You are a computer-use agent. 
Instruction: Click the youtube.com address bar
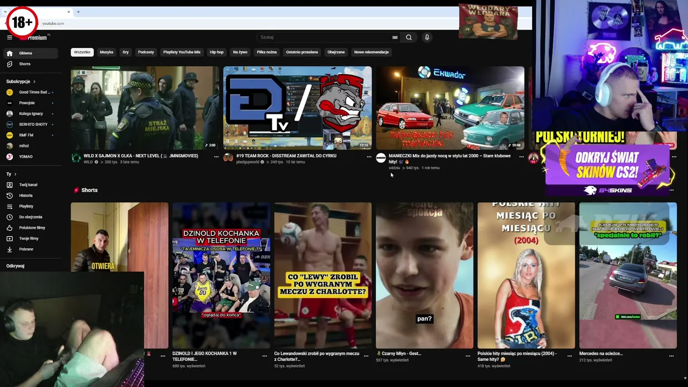tap(53, 24)
